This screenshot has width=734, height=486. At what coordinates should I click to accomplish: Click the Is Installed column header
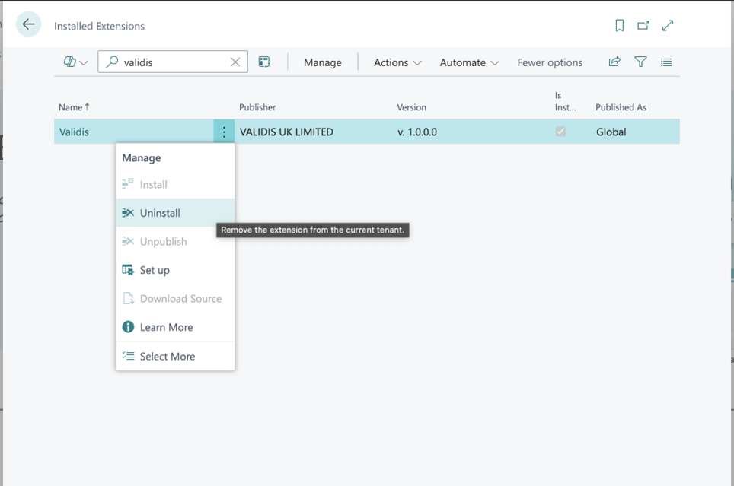[565, 101]
